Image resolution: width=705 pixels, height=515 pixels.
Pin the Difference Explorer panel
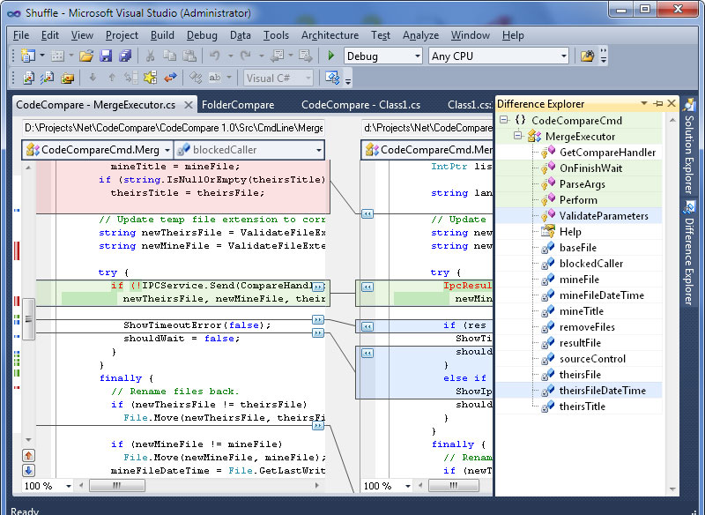click(x=658, y=103)
